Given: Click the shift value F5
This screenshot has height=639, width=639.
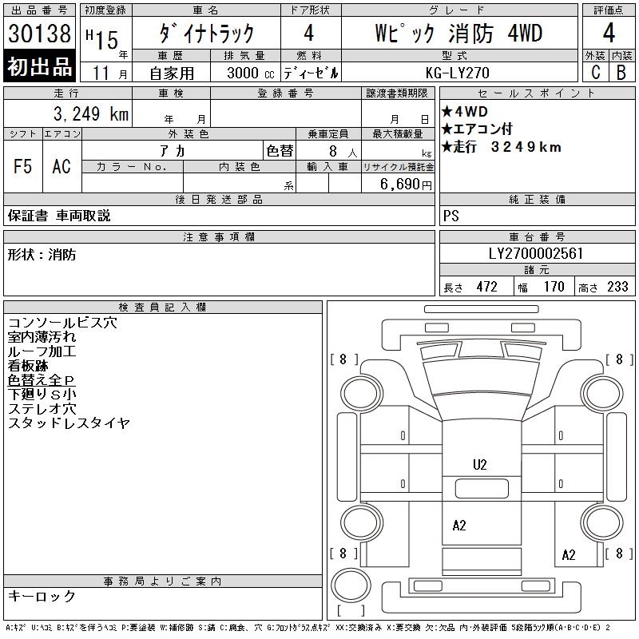Looking at the screenshot, I should (23, 166).
